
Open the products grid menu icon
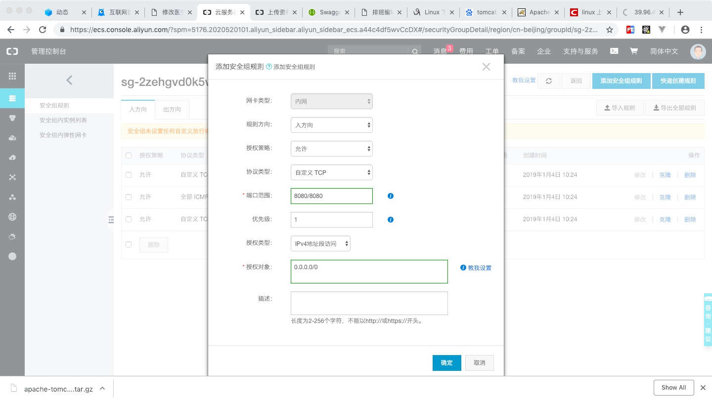pyautogui.click(x=12, y=76)
